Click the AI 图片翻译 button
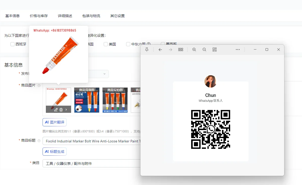Image resolution: width=302 pixels, height=185 pixels. click(55, 122)
